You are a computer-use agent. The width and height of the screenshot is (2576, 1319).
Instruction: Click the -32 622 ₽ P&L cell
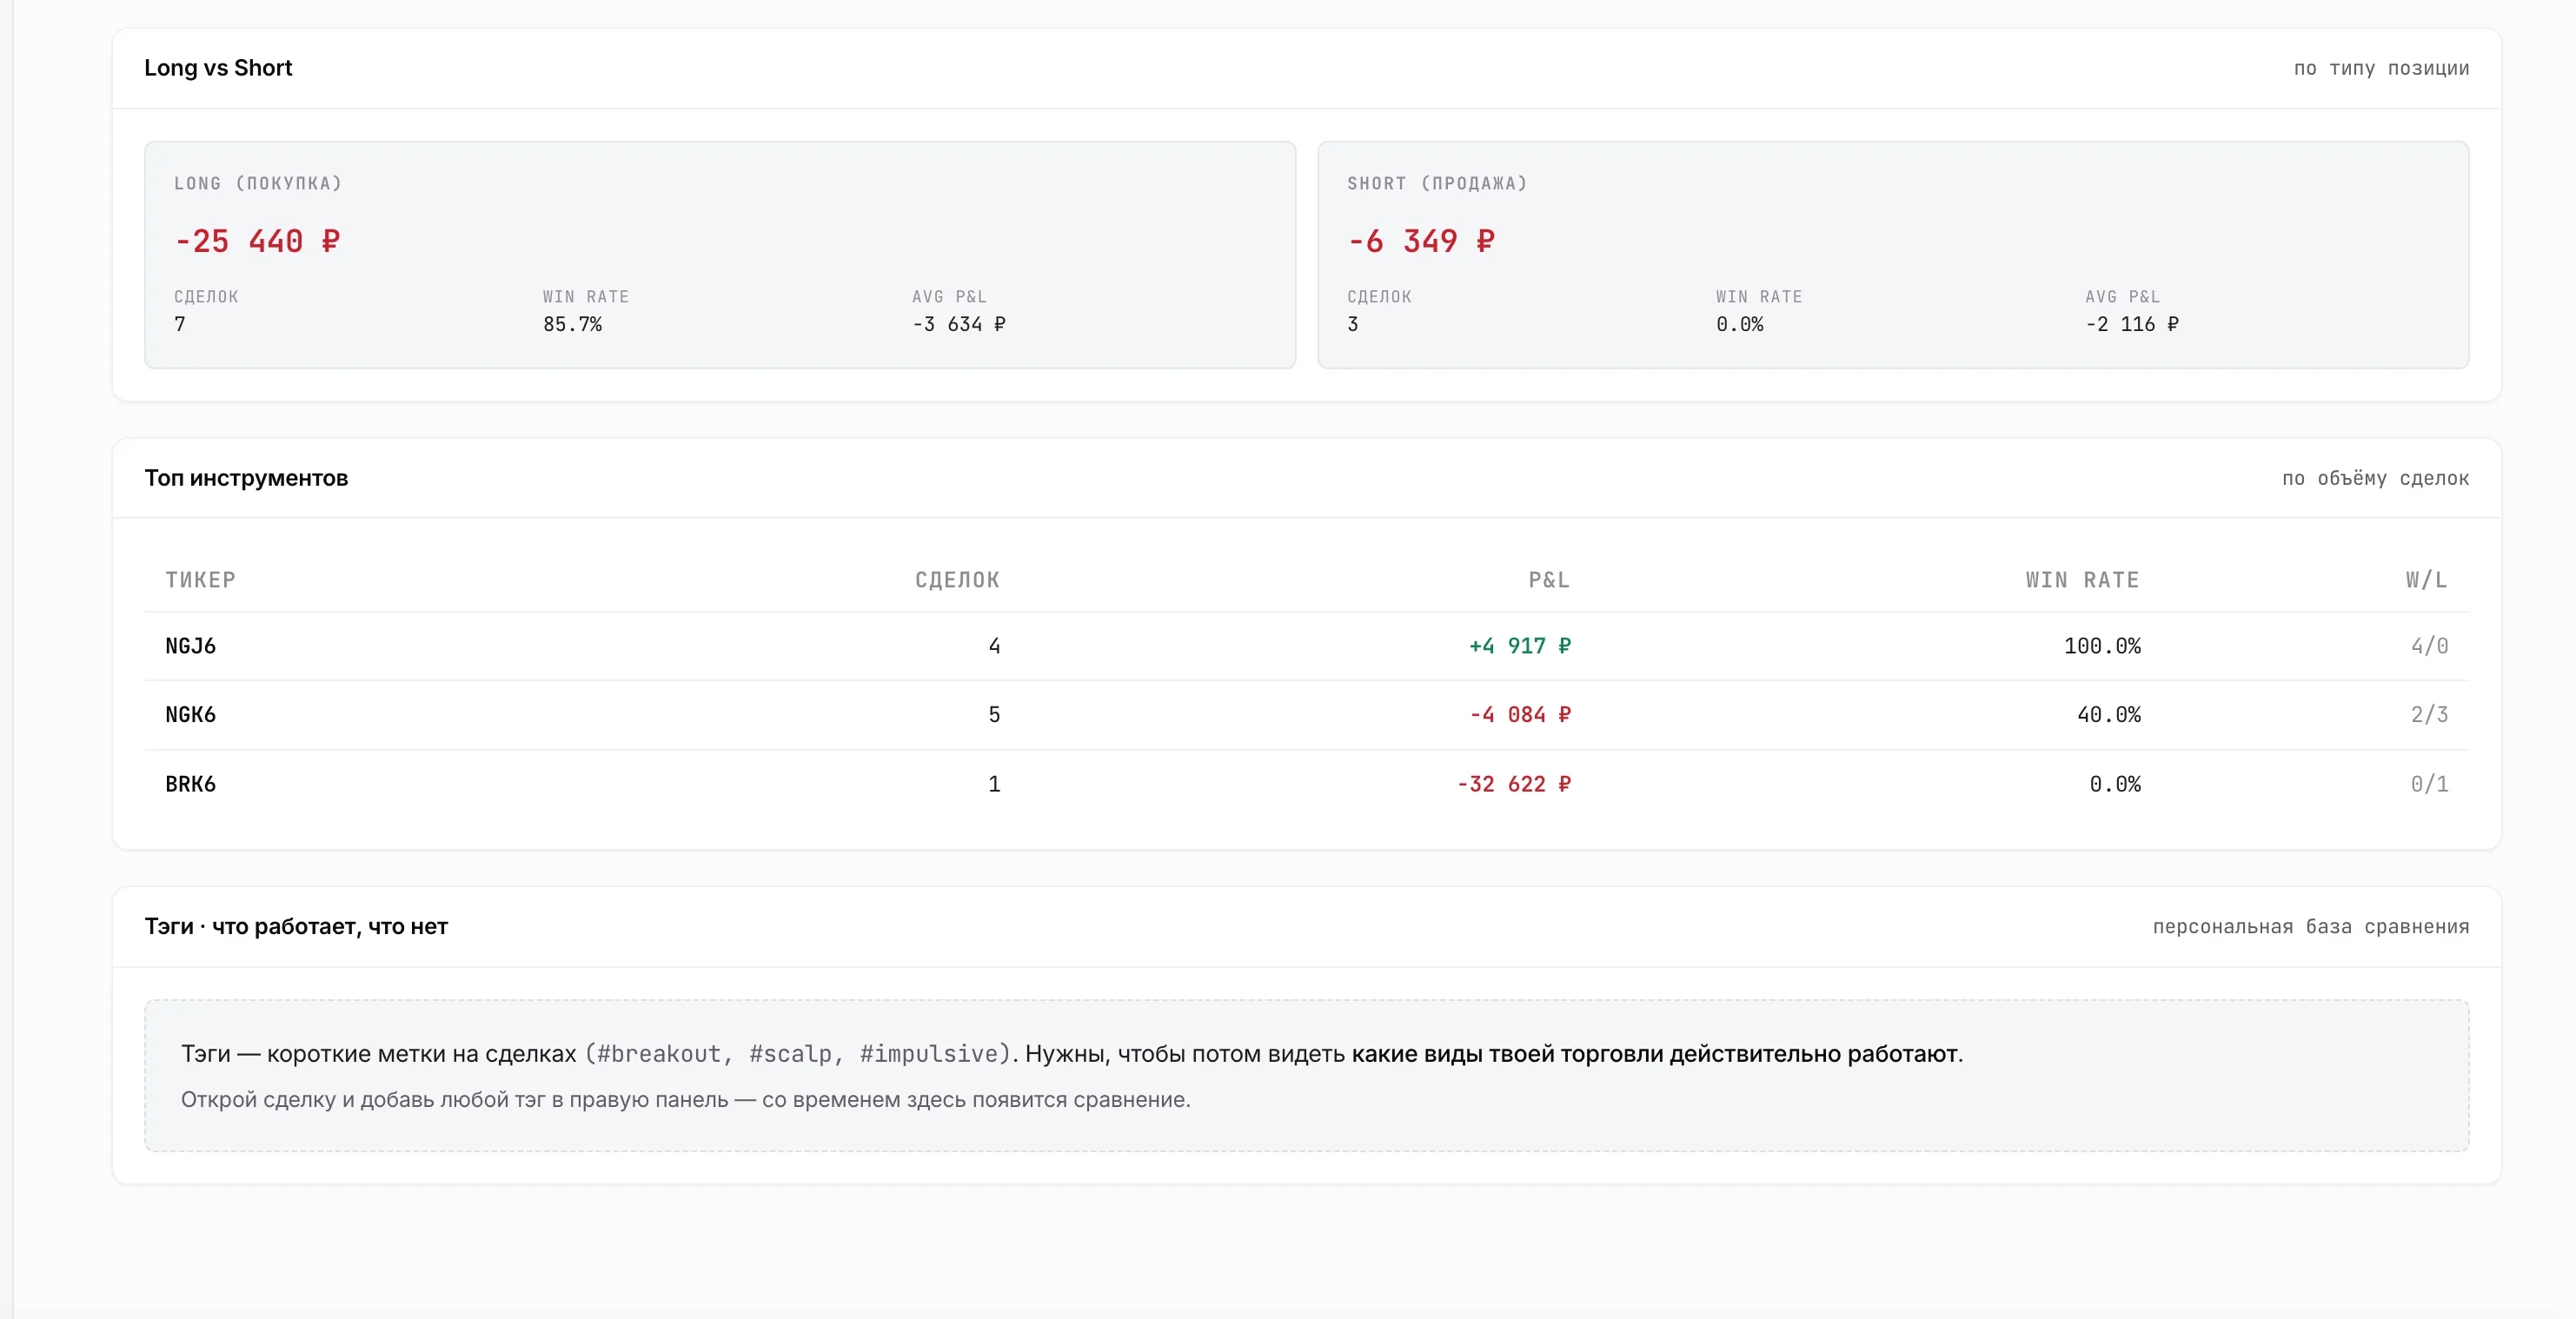[1513, 784]
